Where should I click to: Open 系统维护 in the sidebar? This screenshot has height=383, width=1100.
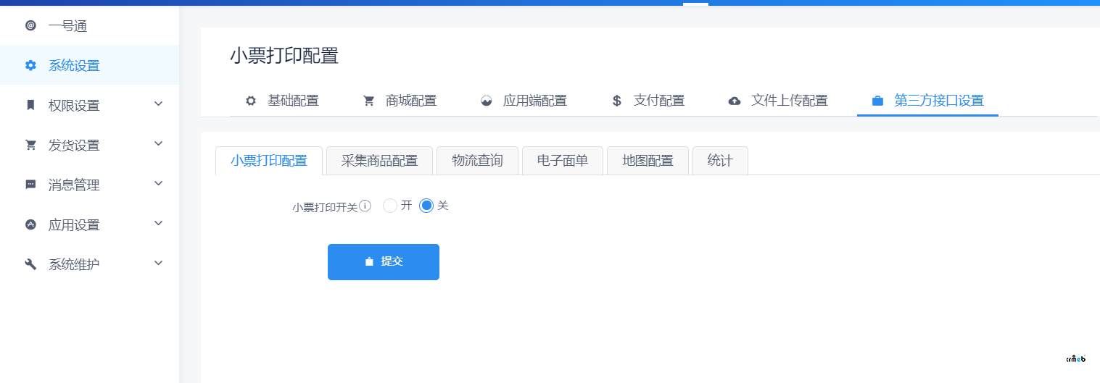click(89, 264)
